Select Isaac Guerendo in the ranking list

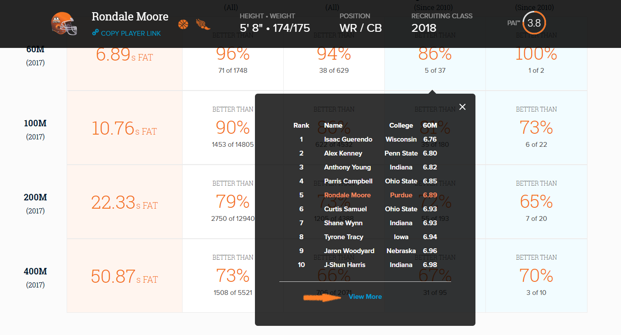point(348,139)
